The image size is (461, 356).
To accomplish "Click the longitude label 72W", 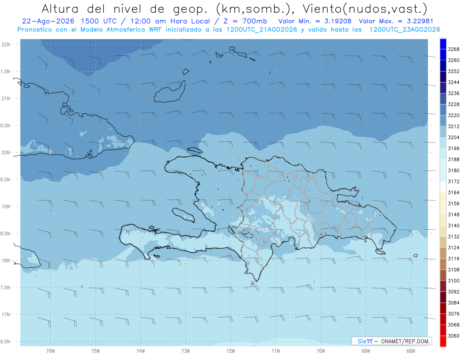I will click(x=230, y=351).
